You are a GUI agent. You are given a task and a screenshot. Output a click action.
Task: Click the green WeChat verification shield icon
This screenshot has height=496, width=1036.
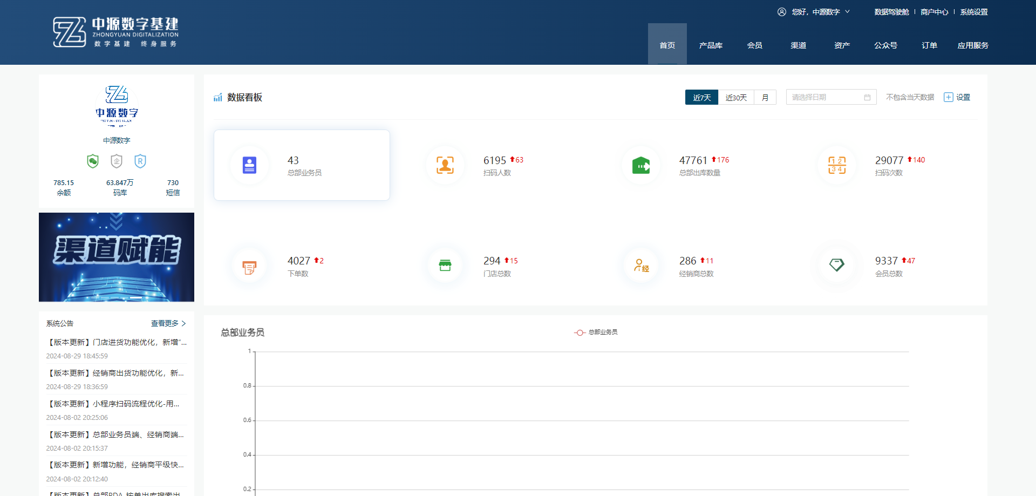coord(93,161)
